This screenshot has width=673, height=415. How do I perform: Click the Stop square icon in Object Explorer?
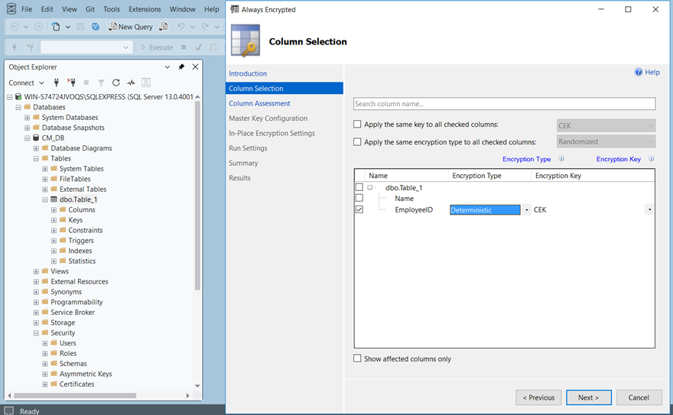click(86, 83)
